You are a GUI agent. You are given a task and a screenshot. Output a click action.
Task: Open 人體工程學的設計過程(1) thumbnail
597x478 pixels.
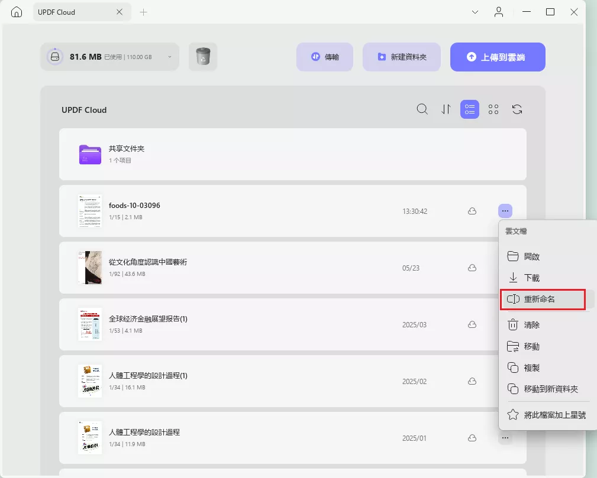(x=90, y=381)
